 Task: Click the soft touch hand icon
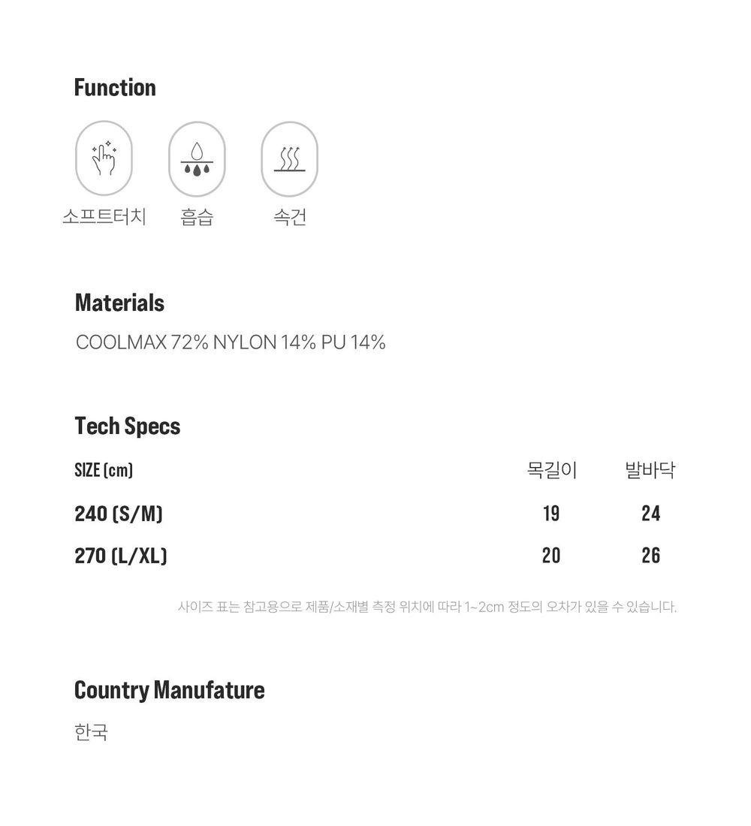(104, 158)
